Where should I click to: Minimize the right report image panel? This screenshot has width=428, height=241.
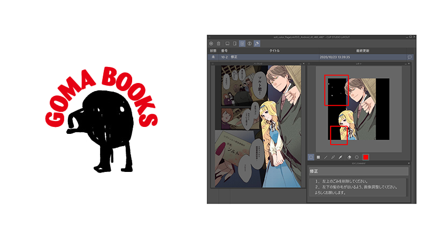406,64
